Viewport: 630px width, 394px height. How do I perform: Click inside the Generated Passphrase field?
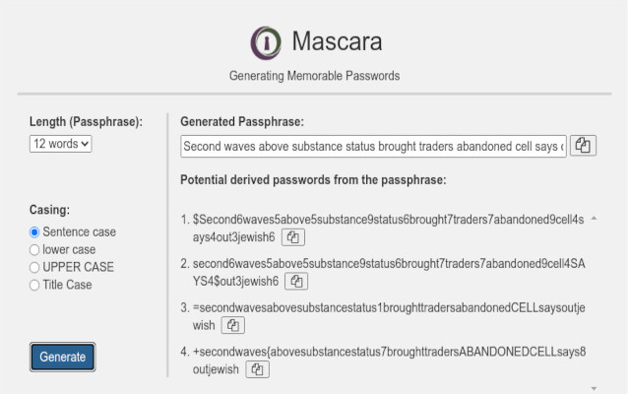[x=373, y=146]
